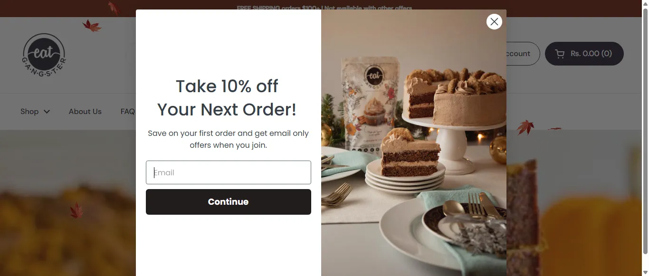The image size is (649, 276).
Task: Click the shopping cart icon
Action: [560, 54]
